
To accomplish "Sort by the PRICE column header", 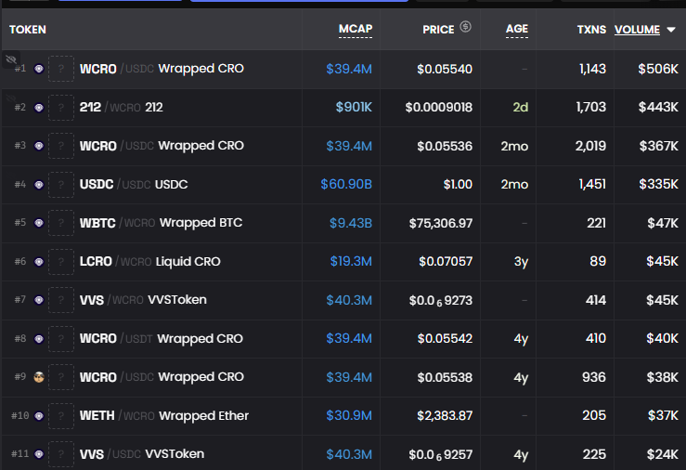I will click(438, 30).
